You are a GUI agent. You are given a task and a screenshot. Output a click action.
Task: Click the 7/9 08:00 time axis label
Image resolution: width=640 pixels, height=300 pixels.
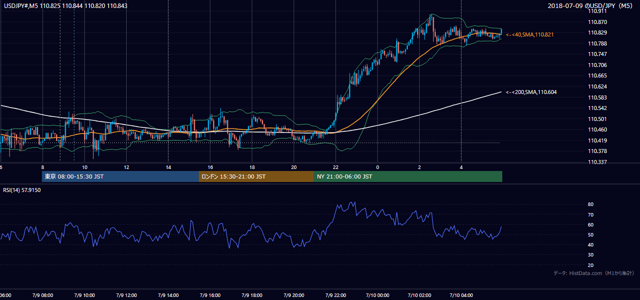point(43,295)
